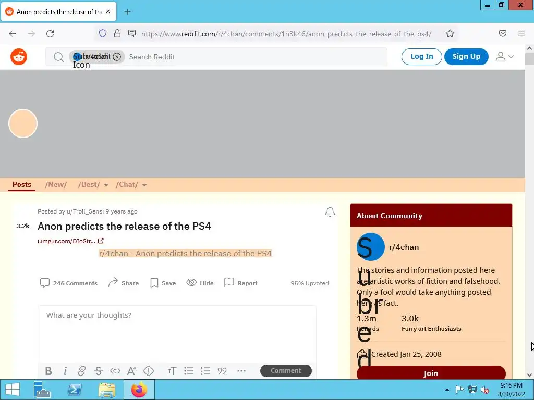Screen dimensions: 534x400
Task: Click the Share button
Action: pyautogui.click(x=124, y=283)
